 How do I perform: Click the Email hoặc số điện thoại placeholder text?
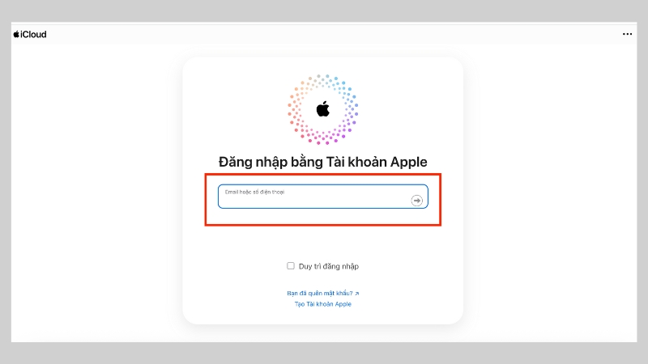click(254, 192)
